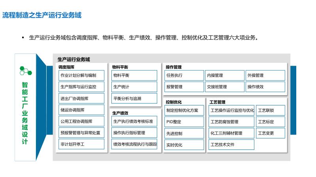Click the 外操管理 box
316x177 pixels.
pyautogui.click(x=265, y=76)
